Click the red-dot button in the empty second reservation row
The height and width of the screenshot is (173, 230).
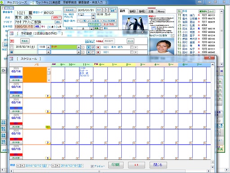pos(98,52)
